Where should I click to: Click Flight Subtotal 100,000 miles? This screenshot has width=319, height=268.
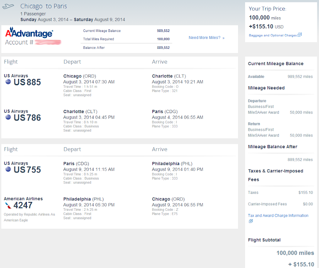pyautogui.click(x=295, y=253)
